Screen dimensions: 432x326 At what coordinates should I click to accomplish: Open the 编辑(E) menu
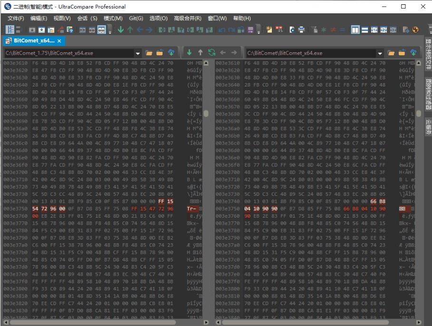click(x=39, y=18)
